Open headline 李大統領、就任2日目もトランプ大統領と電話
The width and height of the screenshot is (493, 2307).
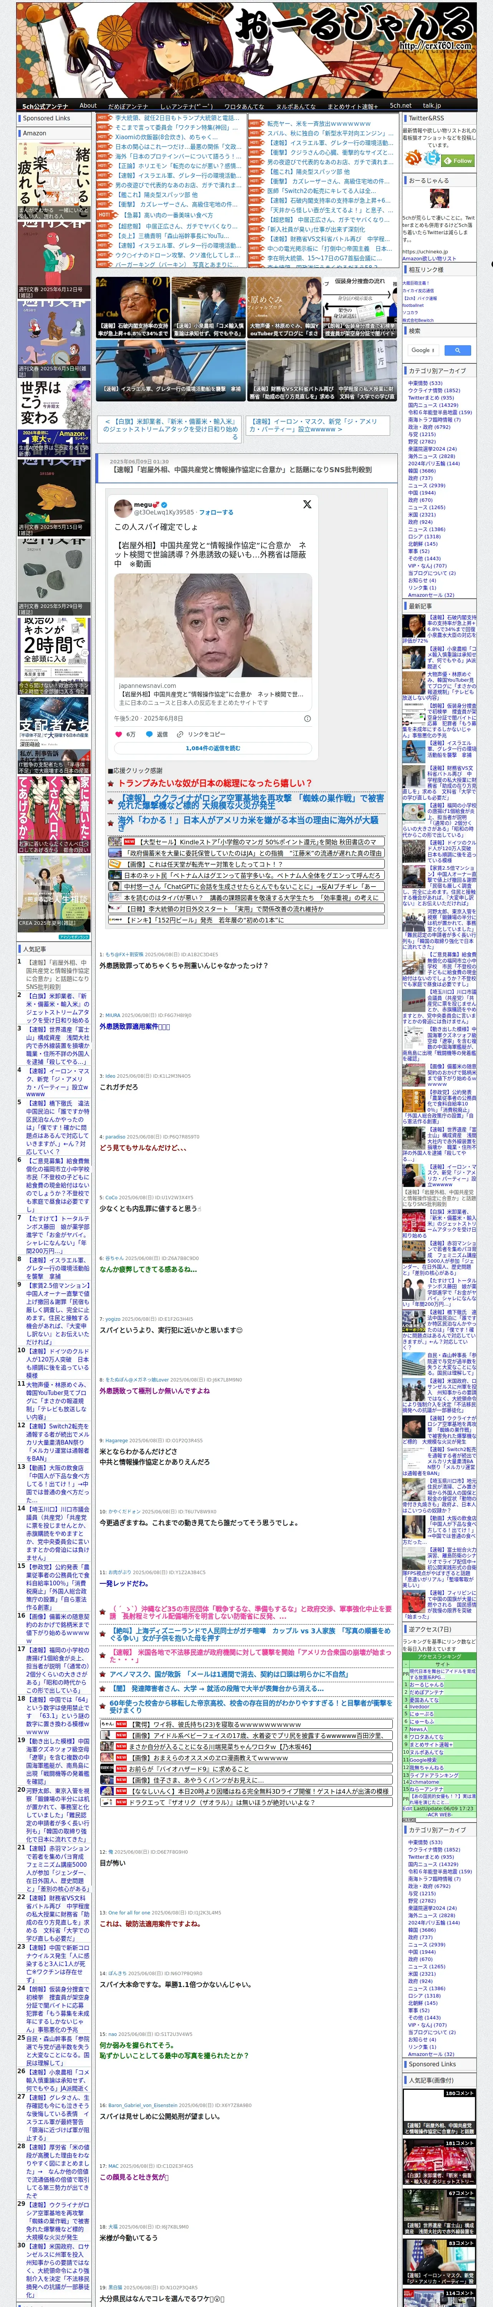click(176, 118)
